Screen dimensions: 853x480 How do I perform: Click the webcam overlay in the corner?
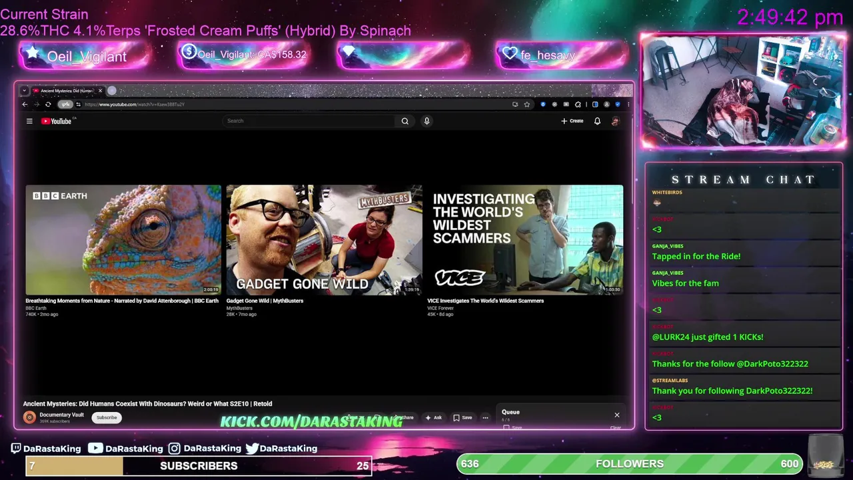point(743,90)
